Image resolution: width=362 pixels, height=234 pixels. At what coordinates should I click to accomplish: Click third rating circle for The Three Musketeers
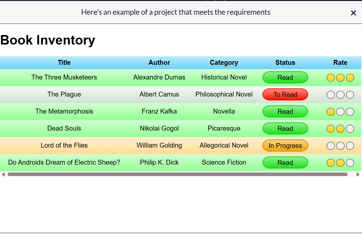(350, 78)
